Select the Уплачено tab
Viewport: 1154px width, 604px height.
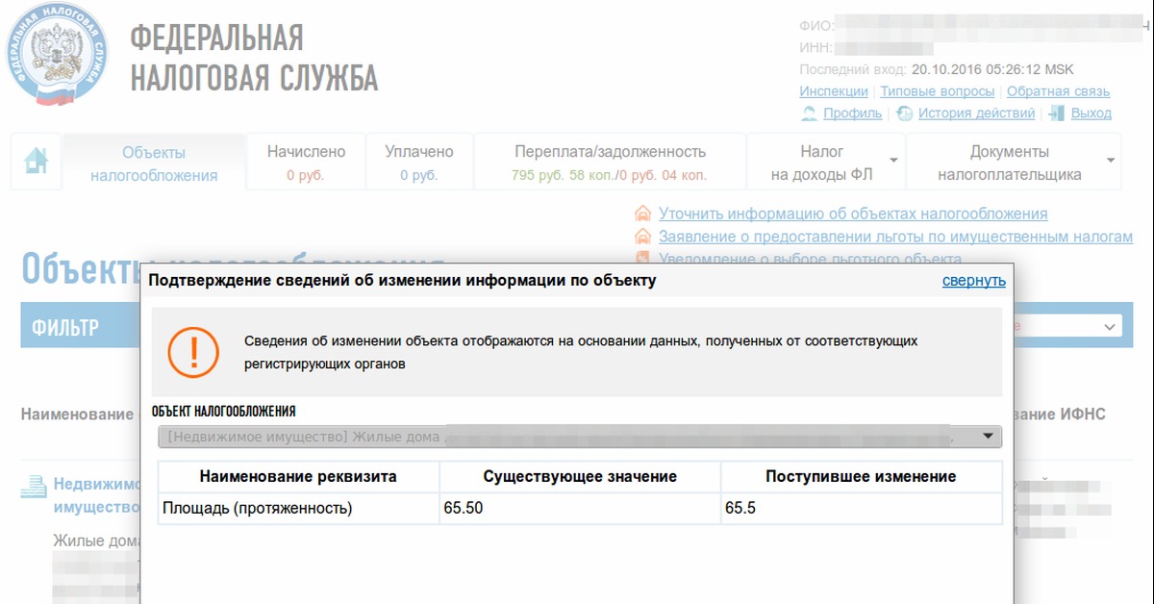(418, 163)
